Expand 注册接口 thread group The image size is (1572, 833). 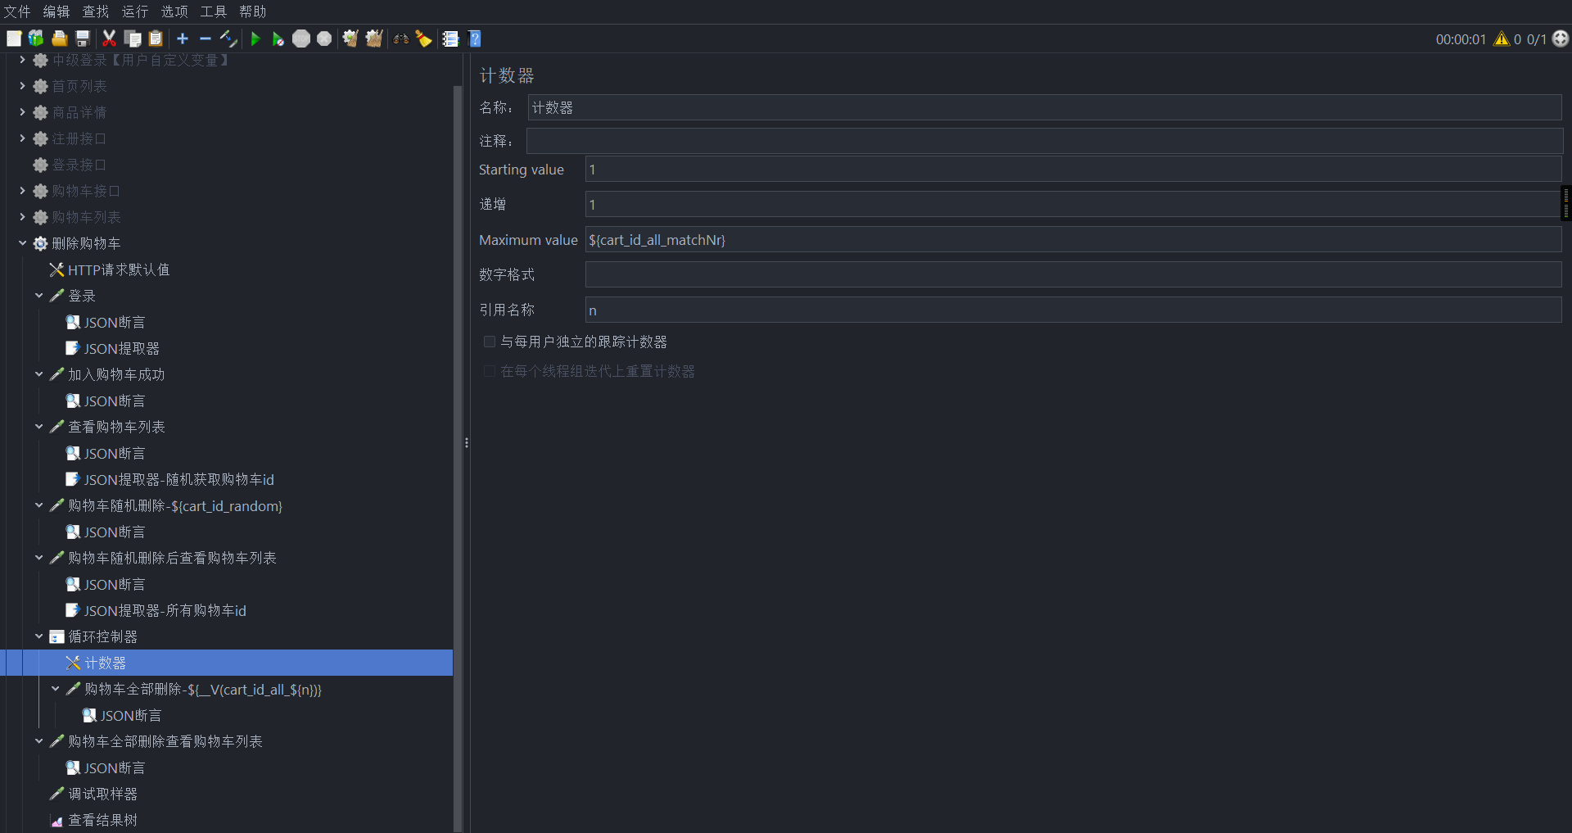point(22,138)
